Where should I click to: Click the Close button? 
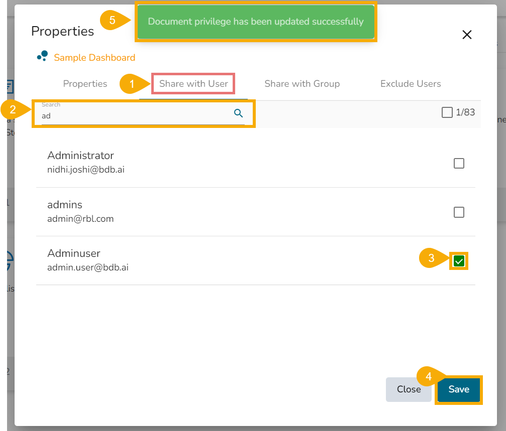click(409, 389)
